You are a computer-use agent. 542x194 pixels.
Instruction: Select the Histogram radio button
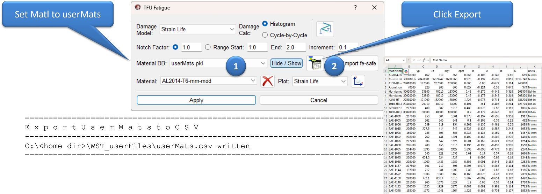(265, 24)
